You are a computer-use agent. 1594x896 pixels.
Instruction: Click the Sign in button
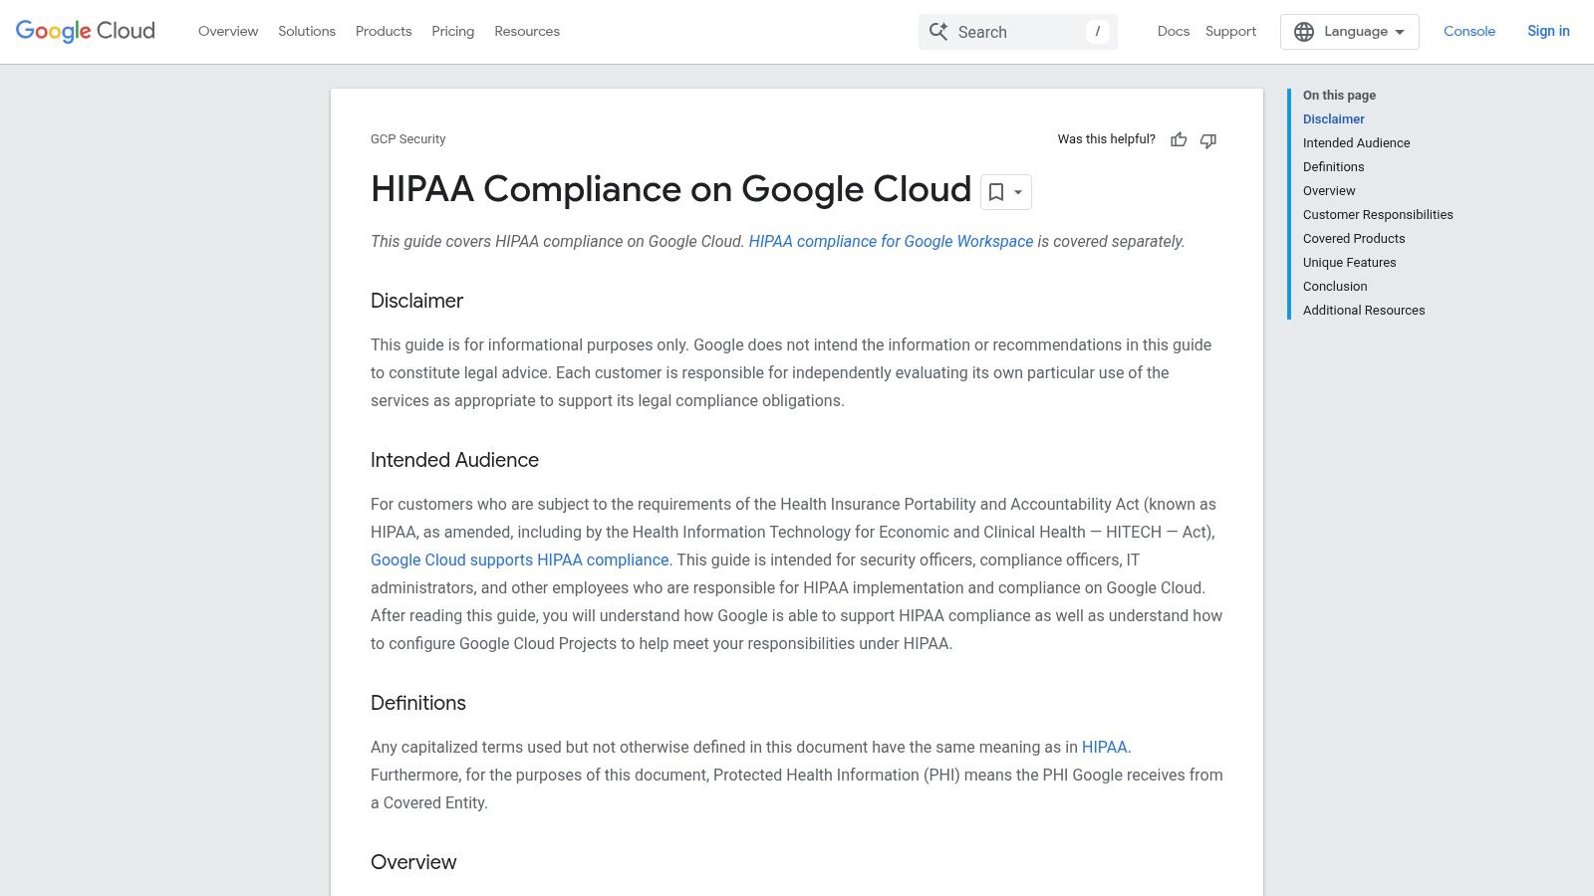point(1548,31)
